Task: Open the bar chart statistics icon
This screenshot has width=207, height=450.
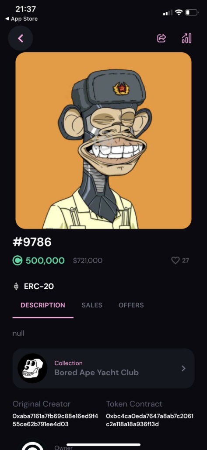Action: coord(186,38)
